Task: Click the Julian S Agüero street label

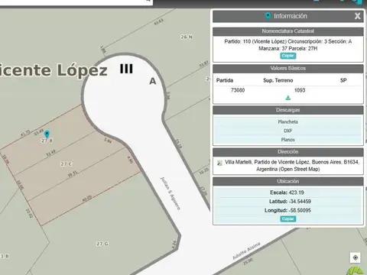Action: click(170, 193)
